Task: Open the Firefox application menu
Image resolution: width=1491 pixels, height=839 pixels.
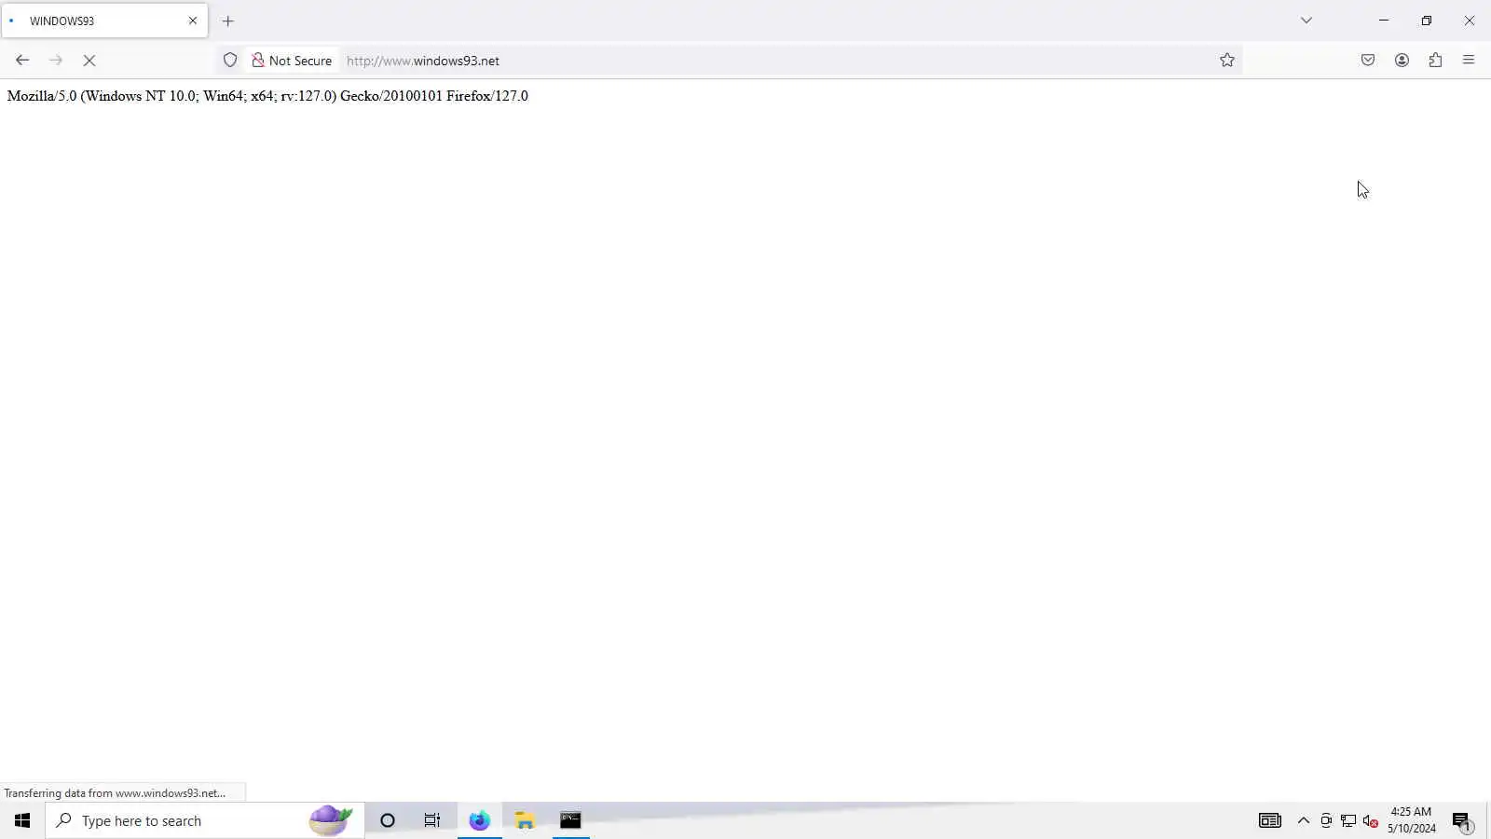Action: coord(1469,61)
